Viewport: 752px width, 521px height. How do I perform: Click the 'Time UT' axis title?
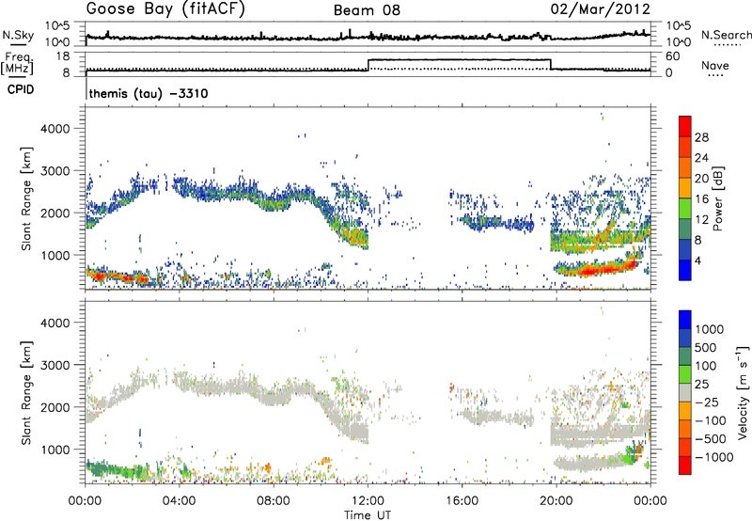point(368,515)
